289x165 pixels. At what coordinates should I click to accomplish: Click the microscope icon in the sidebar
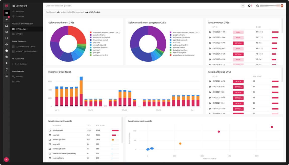pos(7,63)
